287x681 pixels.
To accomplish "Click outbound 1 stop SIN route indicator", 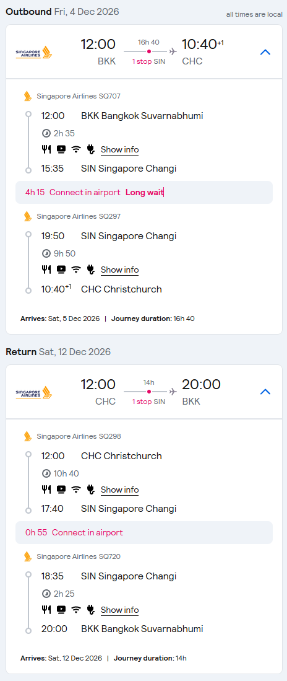I will coord(148,61).
